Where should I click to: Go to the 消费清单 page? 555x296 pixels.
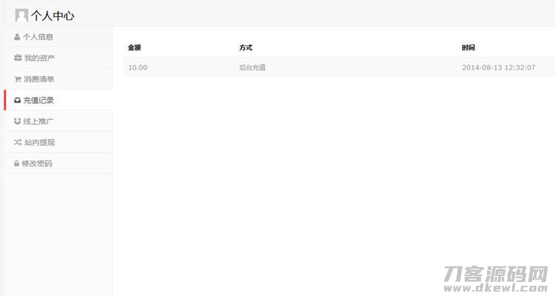coord(58,79)
